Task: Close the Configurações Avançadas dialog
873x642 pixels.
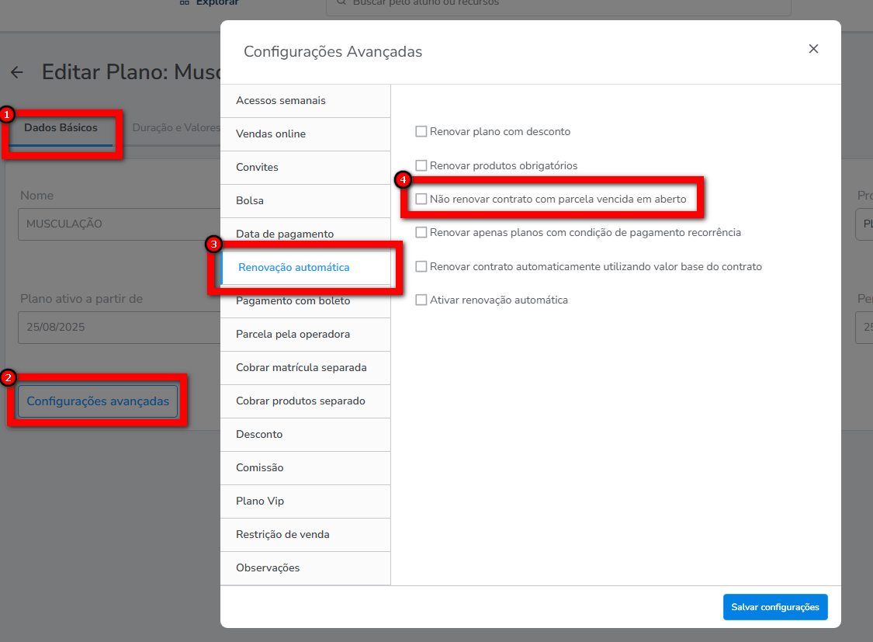Action: (x=813, y=49)
